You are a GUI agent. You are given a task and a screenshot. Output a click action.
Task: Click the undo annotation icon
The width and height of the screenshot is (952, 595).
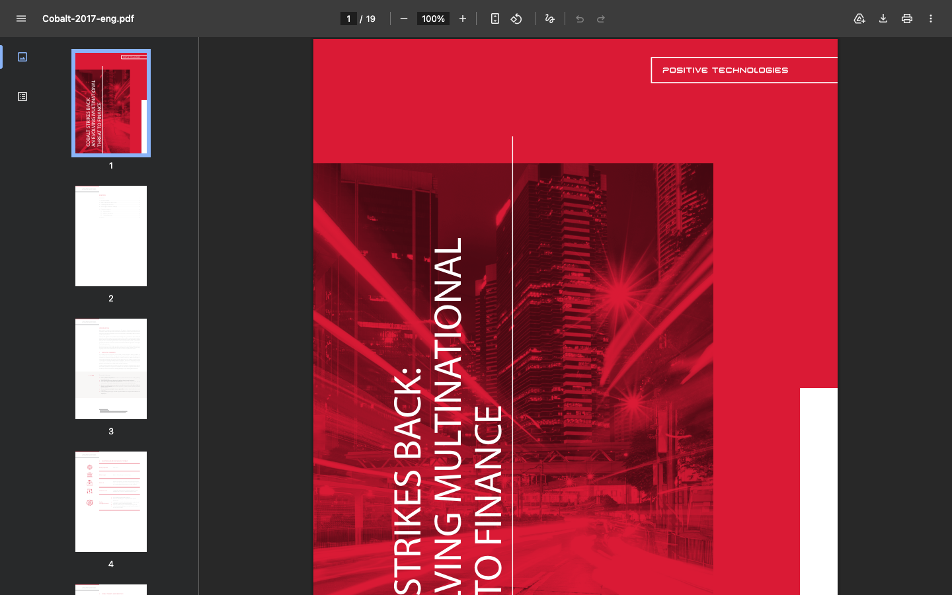tap(580, 19)
